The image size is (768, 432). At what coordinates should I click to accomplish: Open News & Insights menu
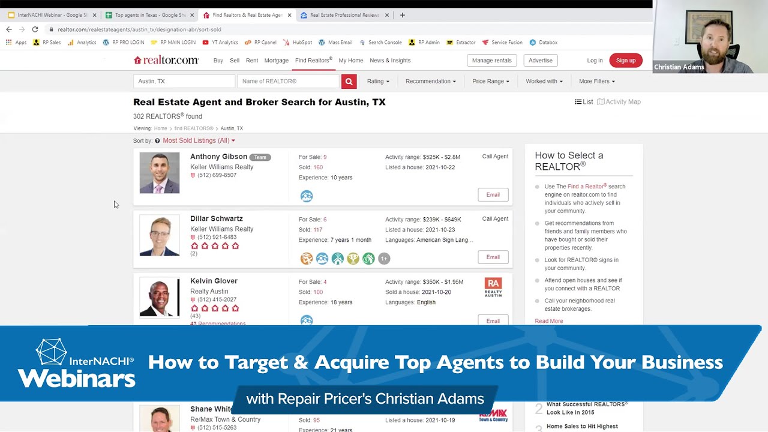[x=390, y=60]
